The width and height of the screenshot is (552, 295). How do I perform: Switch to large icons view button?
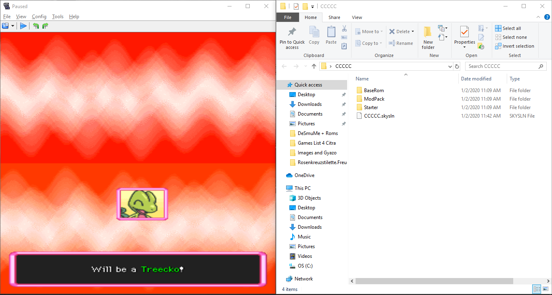(x=546, y=289)
